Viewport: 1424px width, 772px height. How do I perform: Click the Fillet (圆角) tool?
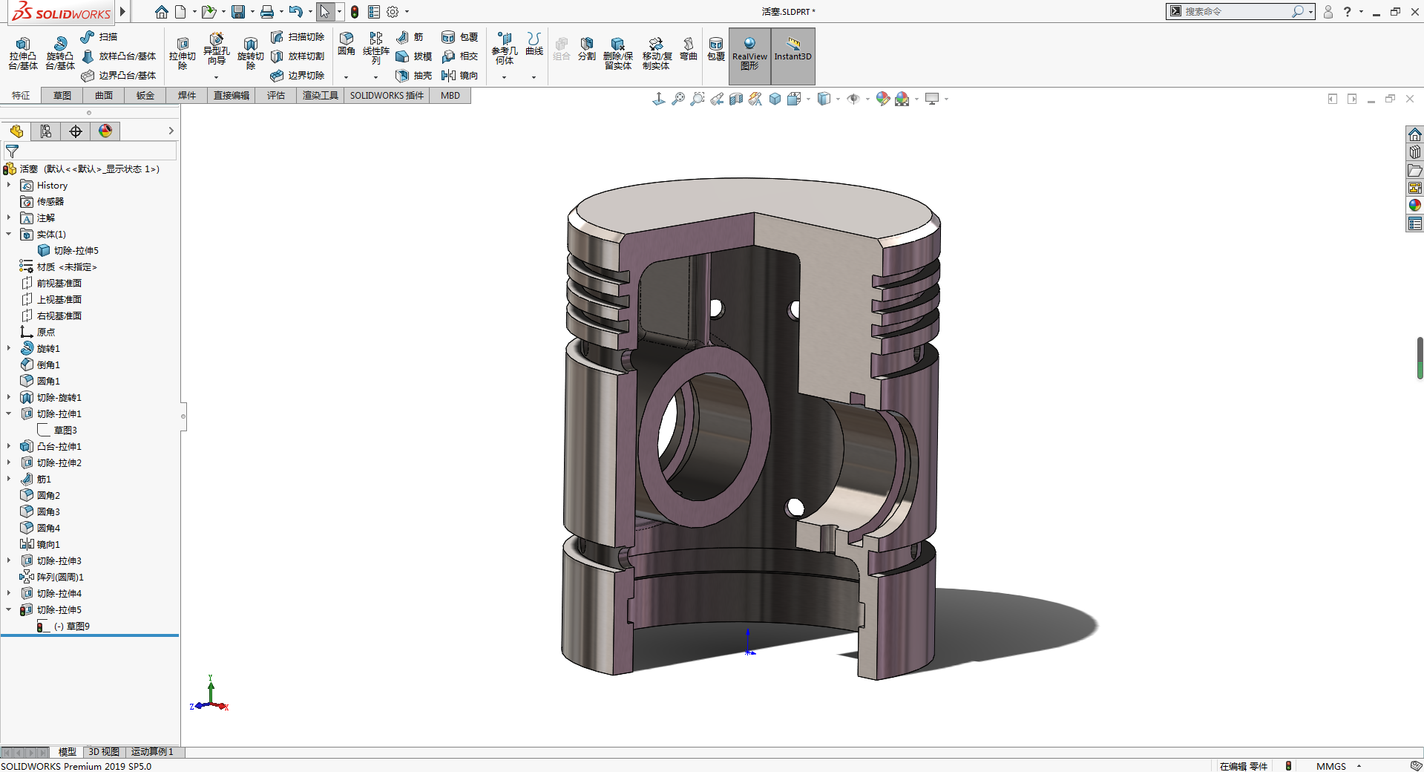click(x=347, y=45)
